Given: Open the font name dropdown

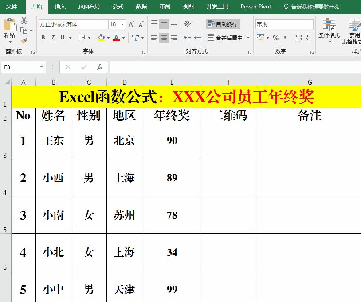Looking at the screenshot, I should 105,24.
